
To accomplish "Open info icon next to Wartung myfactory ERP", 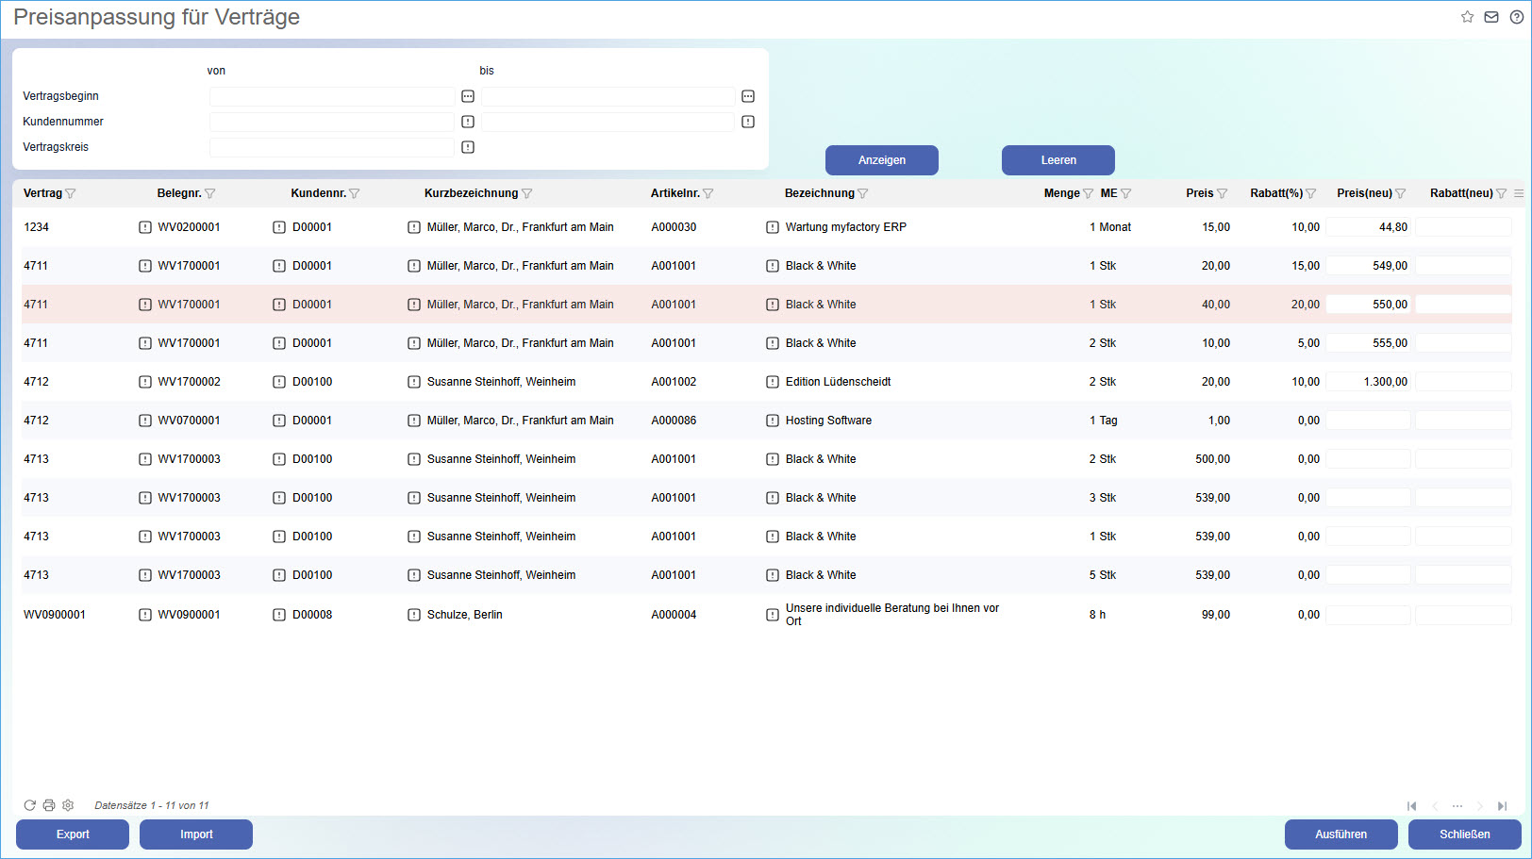I will pos(773,227).
